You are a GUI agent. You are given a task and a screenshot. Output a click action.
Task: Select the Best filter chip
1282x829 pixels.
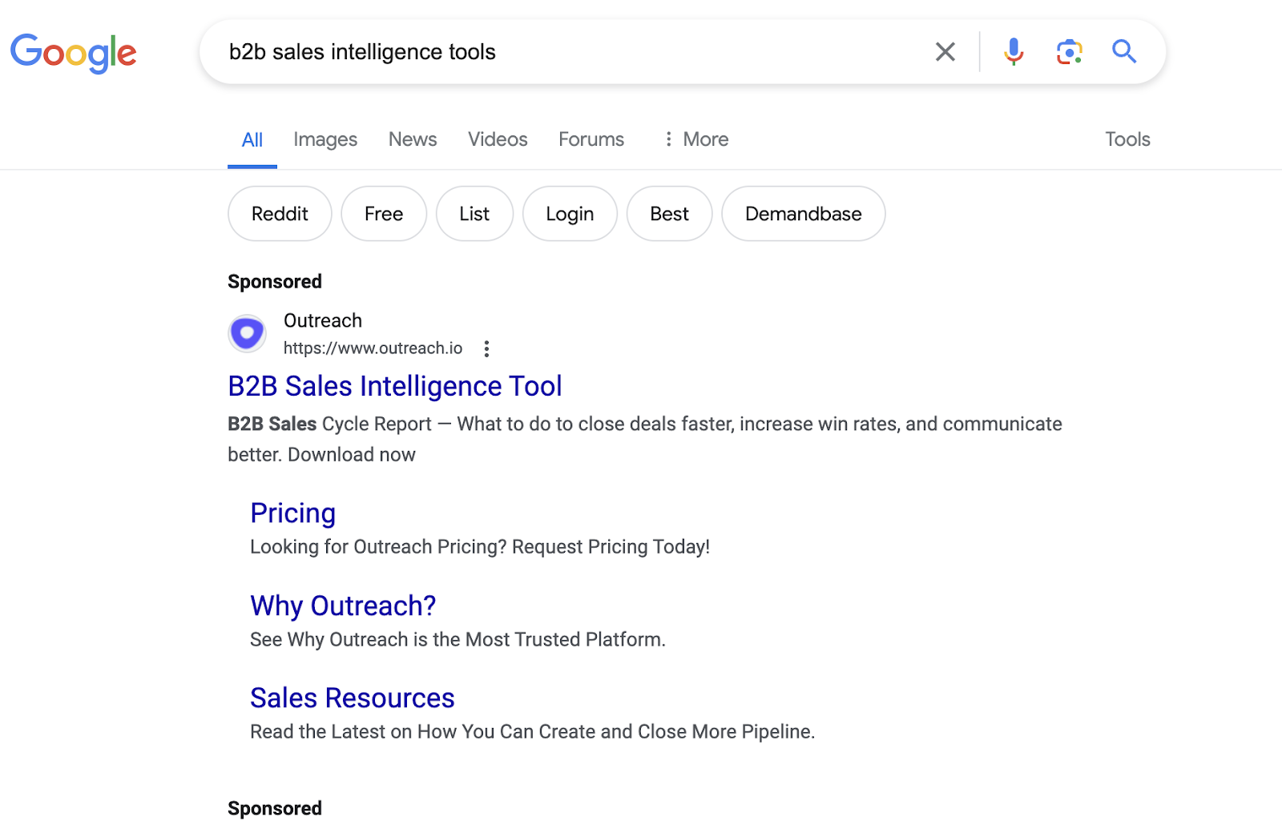click(x=669, y=214)
